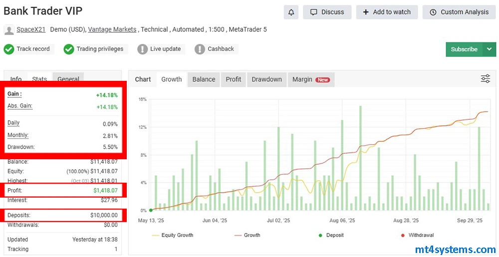This screenshot has width=499, height=257.
Task: Click the Live update warning icon
Action: click(143, 49)
